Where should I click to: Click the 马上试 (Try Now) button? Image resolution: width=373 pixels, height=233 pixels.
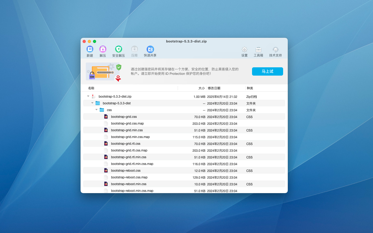(267, 71)
